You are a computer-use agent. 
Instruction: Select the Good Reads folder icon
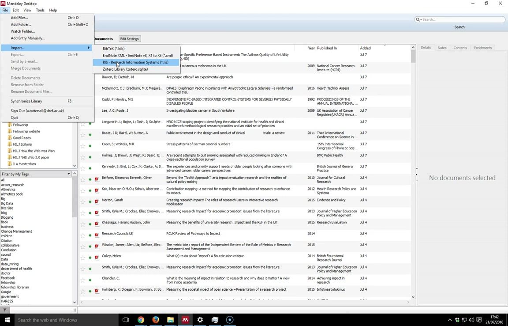pyautogui.click(x=10, y=138)
